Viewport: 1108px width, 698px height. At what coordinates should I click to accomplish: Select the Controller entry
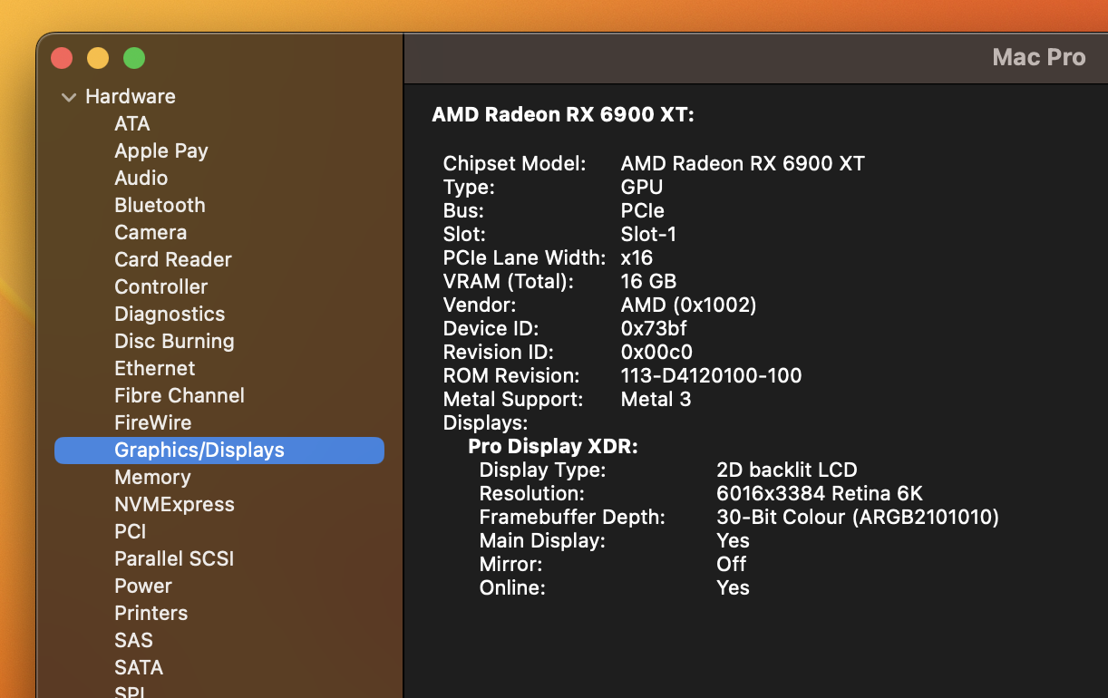161,286
